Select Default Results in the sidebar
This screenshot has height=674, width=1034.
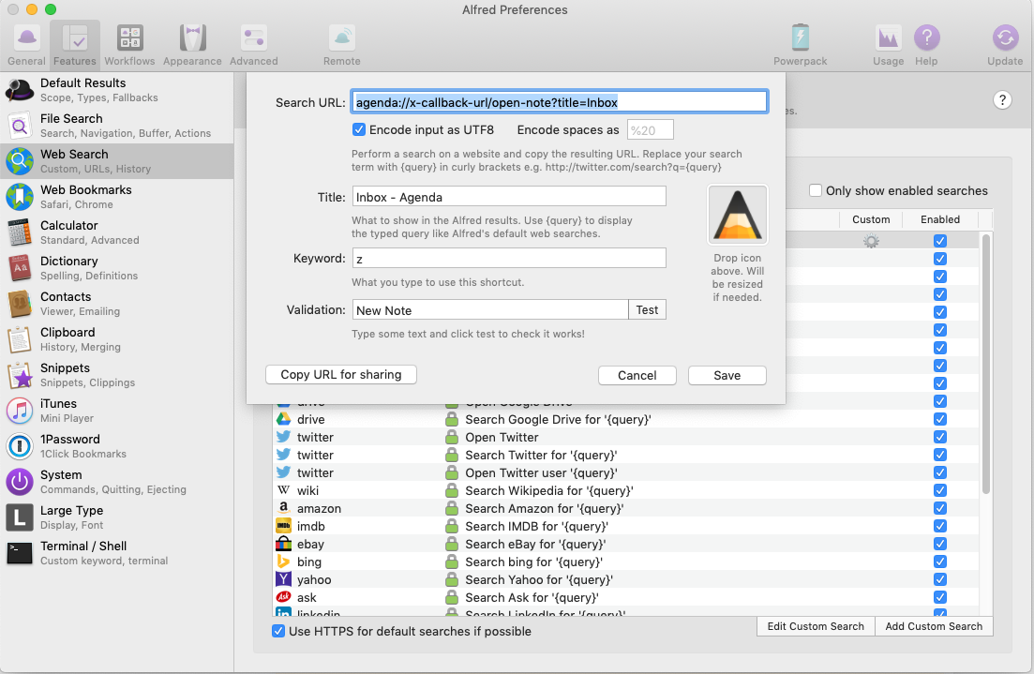[117, 90]
